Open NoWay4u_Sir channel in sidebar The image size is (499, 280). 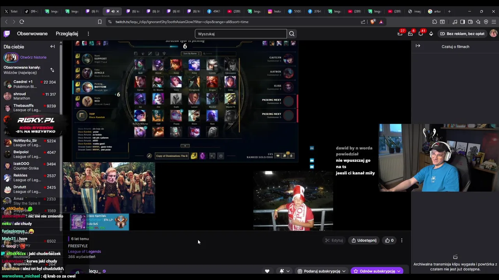click(30, 143)
